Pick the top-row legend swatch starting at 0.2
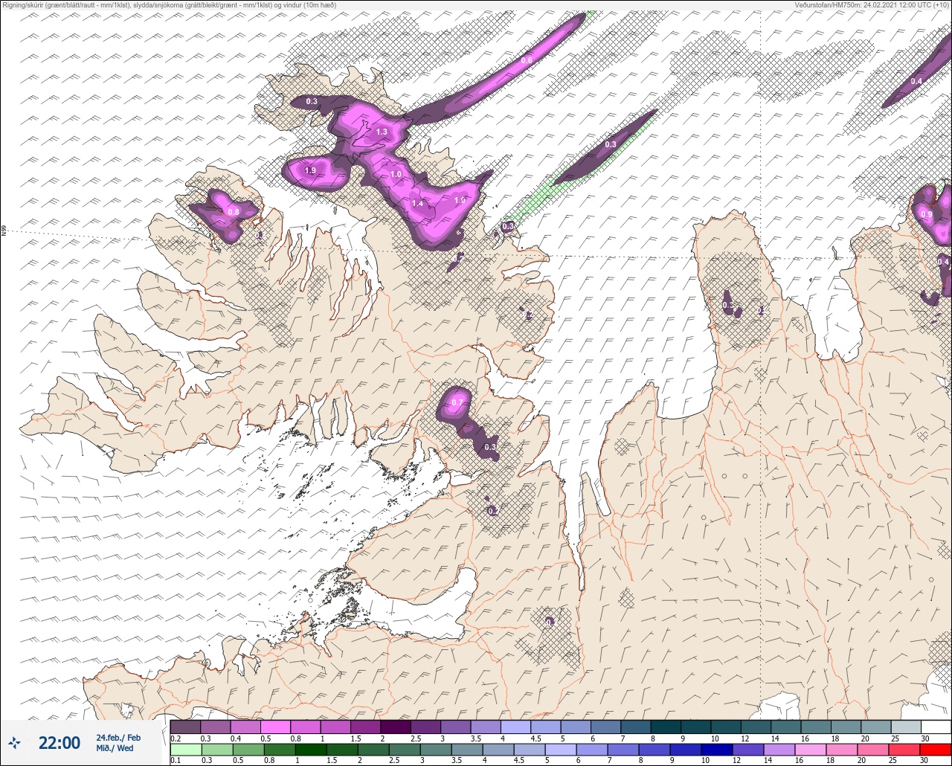 tap(185, 727)
